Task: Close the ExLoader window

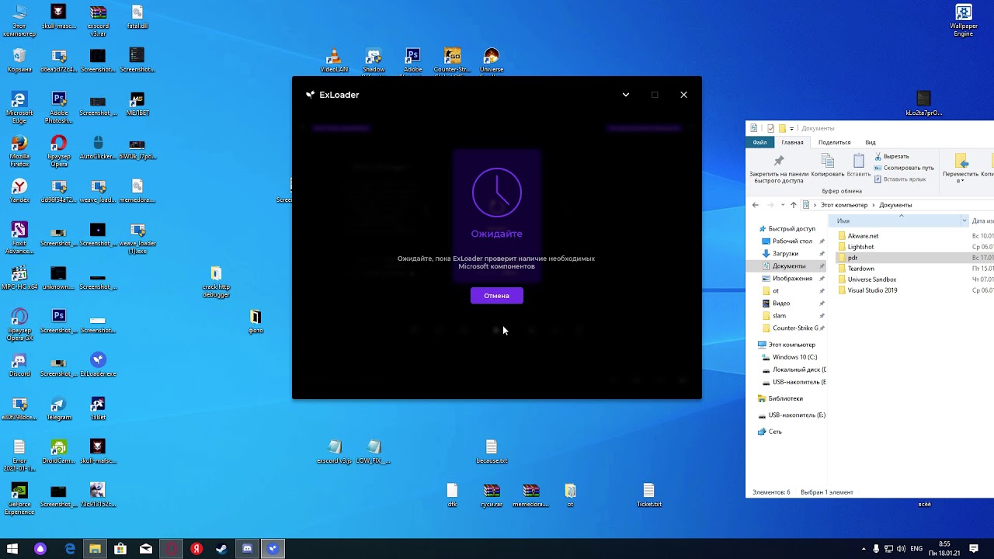Action: (x=683, y=95)
